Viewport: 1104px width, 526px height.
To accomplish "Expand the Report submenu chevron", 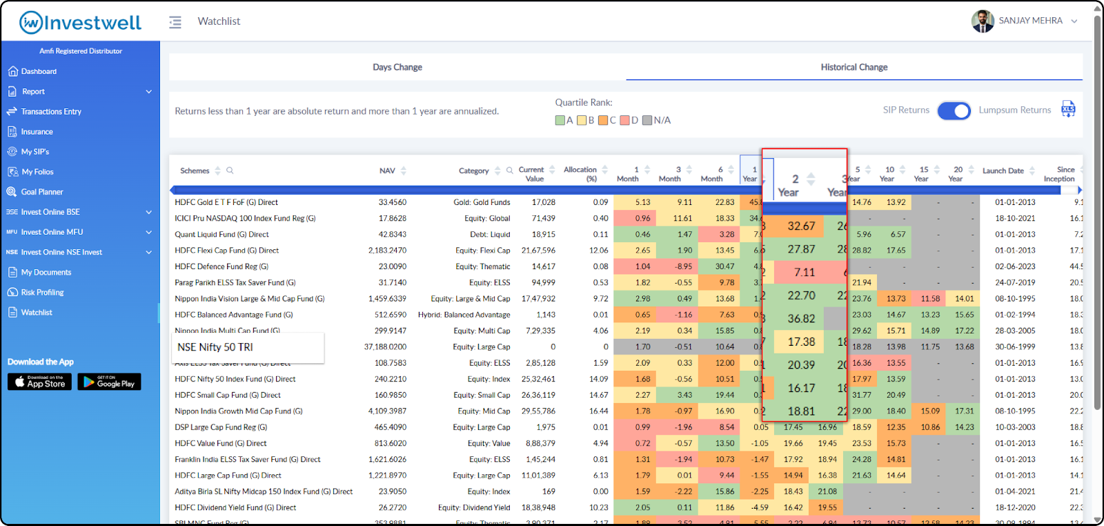I will (149, 91).
